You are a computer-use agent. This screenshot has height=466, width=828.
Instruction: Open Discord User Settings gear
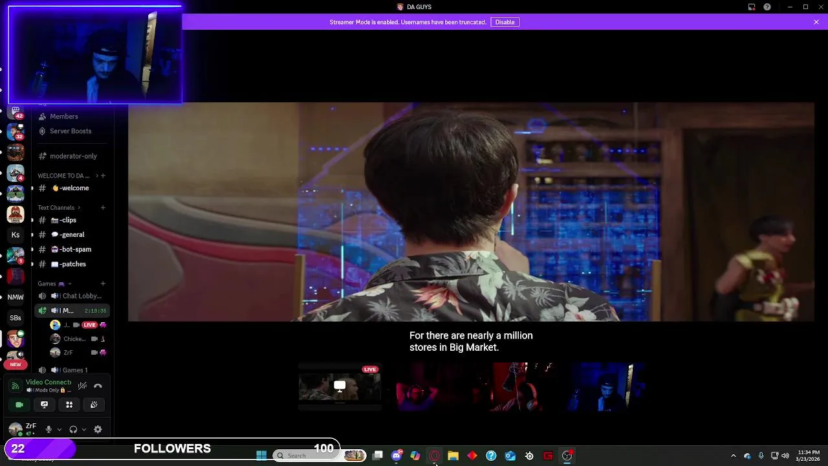click(x=98, y=430)
